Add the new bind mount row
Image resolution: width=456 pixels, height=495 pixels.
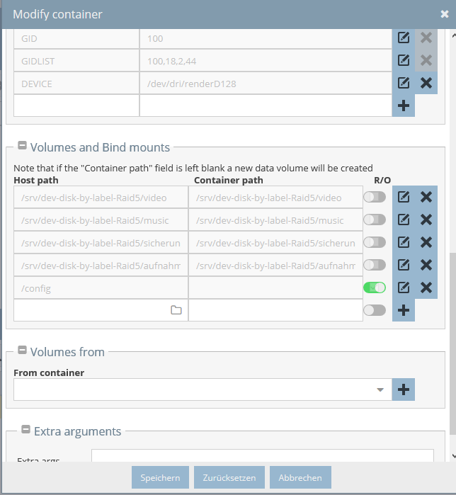[x=404, y=310]
